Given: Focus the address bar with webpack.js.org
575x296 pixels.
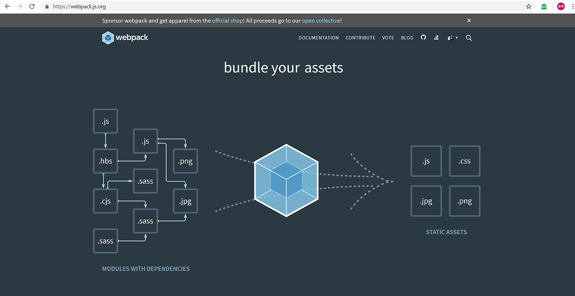Looking at the screenshot, I should pos(287,7).
